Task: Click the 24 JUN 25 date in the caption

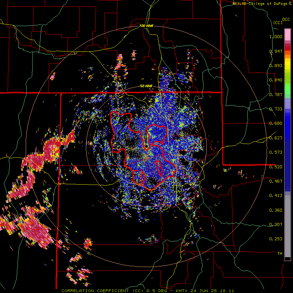Action: click(204, 291)
